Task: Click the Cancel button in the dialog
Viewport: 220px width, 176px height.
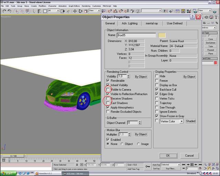Action: 189,155
